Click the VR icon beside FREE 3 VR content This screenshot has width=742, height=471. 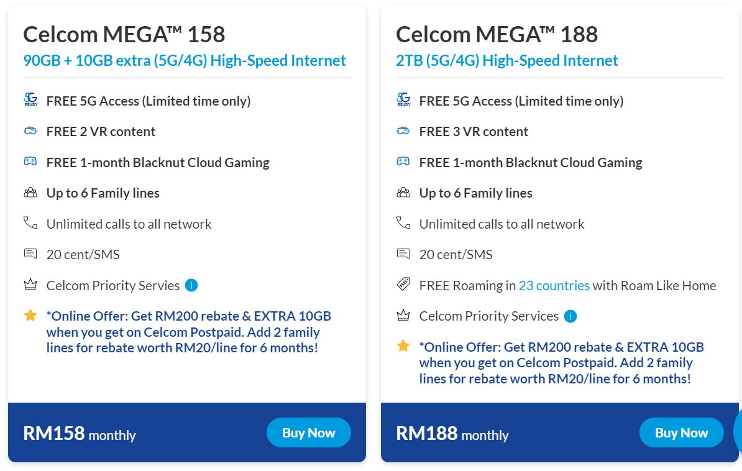tap(403, 131)
